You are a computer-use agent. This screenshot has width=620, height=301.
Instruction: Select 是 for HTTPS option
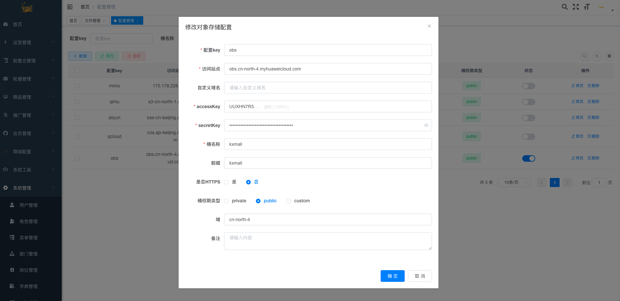pyautogui.click(x=227, y=182)
